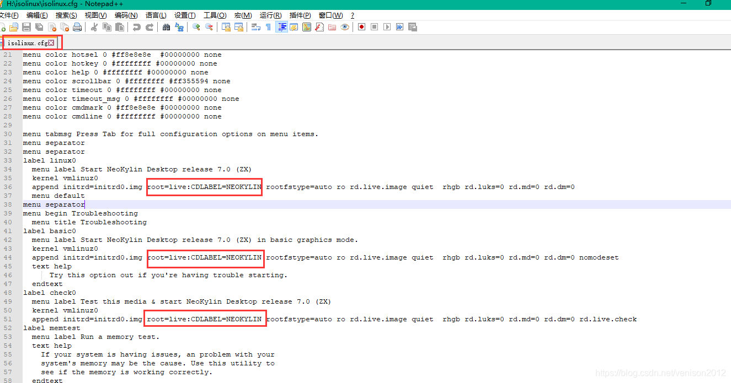Undo the last edit via toolbar
This screenshot has height=383, width=731.
(x=136, y=27)
